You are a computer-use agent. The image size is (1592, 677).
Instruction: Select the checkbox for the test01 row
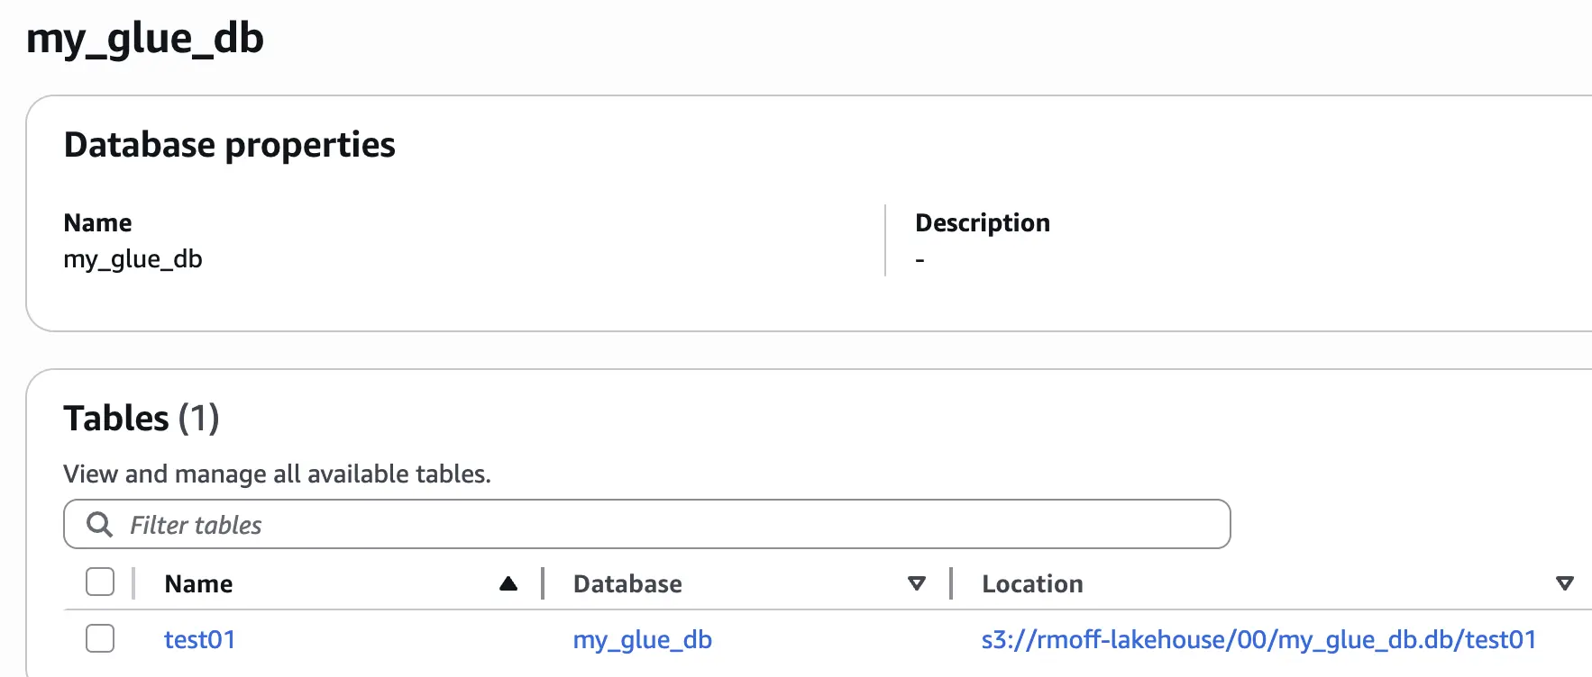click(x=100, y=638)
